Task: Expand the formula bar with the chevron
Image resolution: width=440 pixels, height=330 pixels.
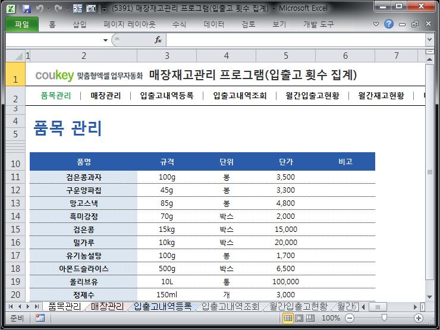Action: (429, 40)
